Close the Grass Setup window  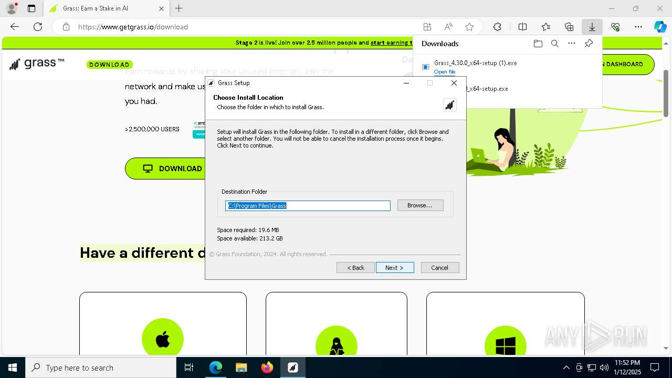454,83
